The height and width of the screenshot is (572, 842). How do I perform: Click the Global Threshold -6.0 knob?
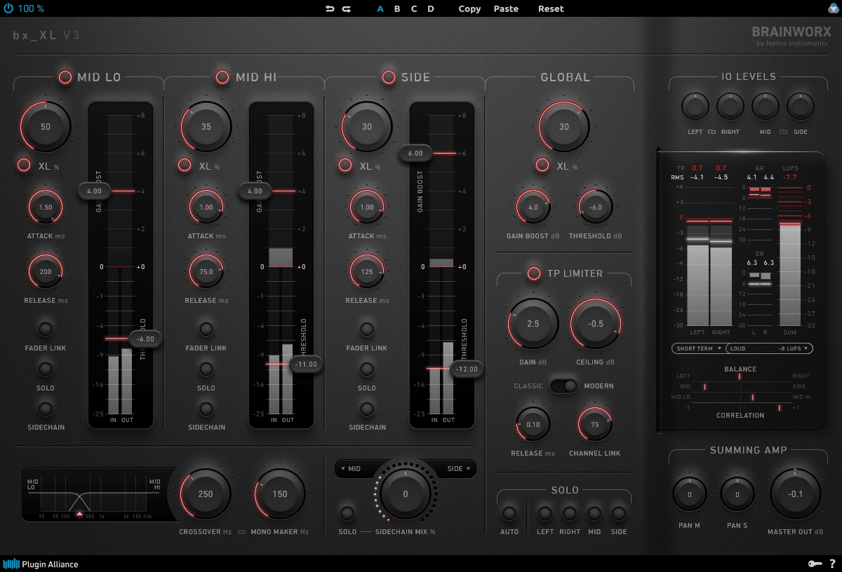[596, 207]
